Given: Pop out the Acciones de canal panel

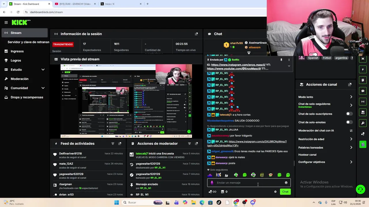Looking at the screenshot, I should 350,85.
